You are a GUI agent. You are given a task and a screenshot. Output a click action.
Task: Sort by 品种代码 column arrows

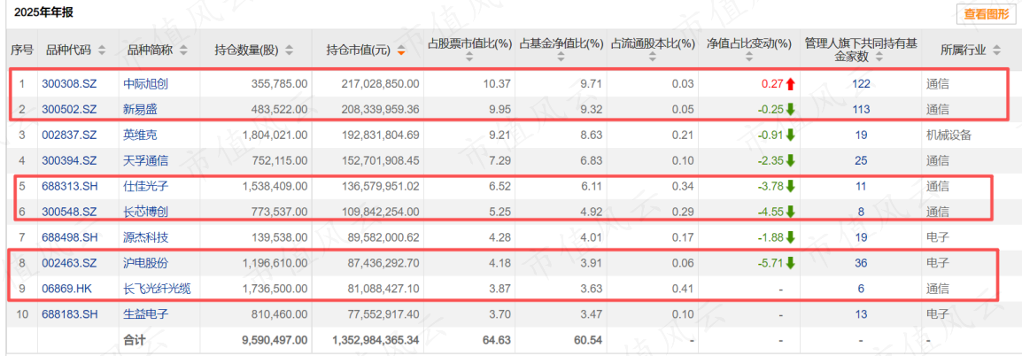point(101,50)
